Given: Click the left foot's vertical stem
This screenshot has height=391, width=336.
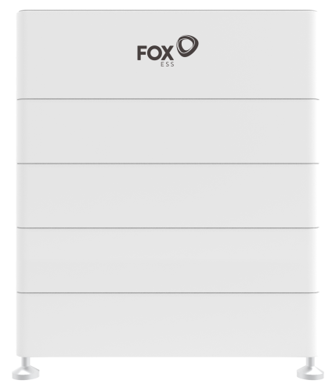Looking at the screenshot, I should coord(26,362).
